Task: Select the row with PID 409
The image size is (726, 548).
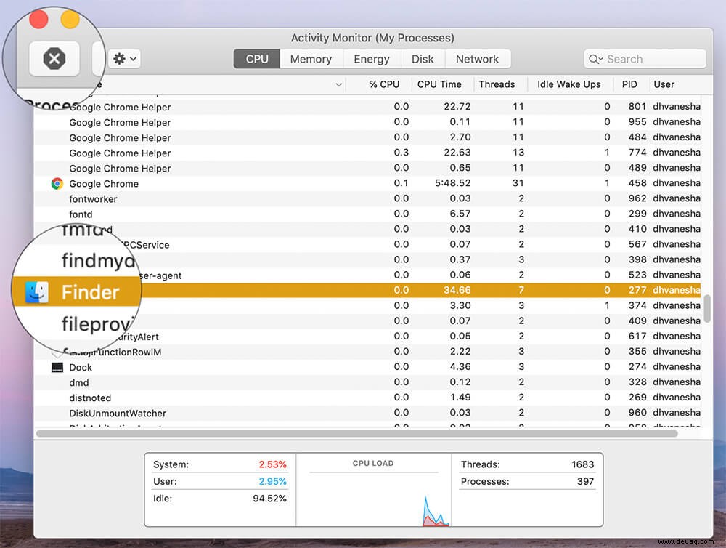Action: tap(367, 321)
